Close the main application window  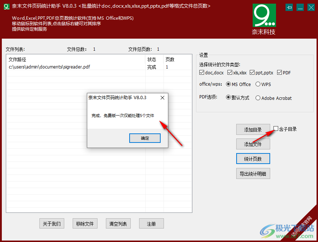point(311,8)
